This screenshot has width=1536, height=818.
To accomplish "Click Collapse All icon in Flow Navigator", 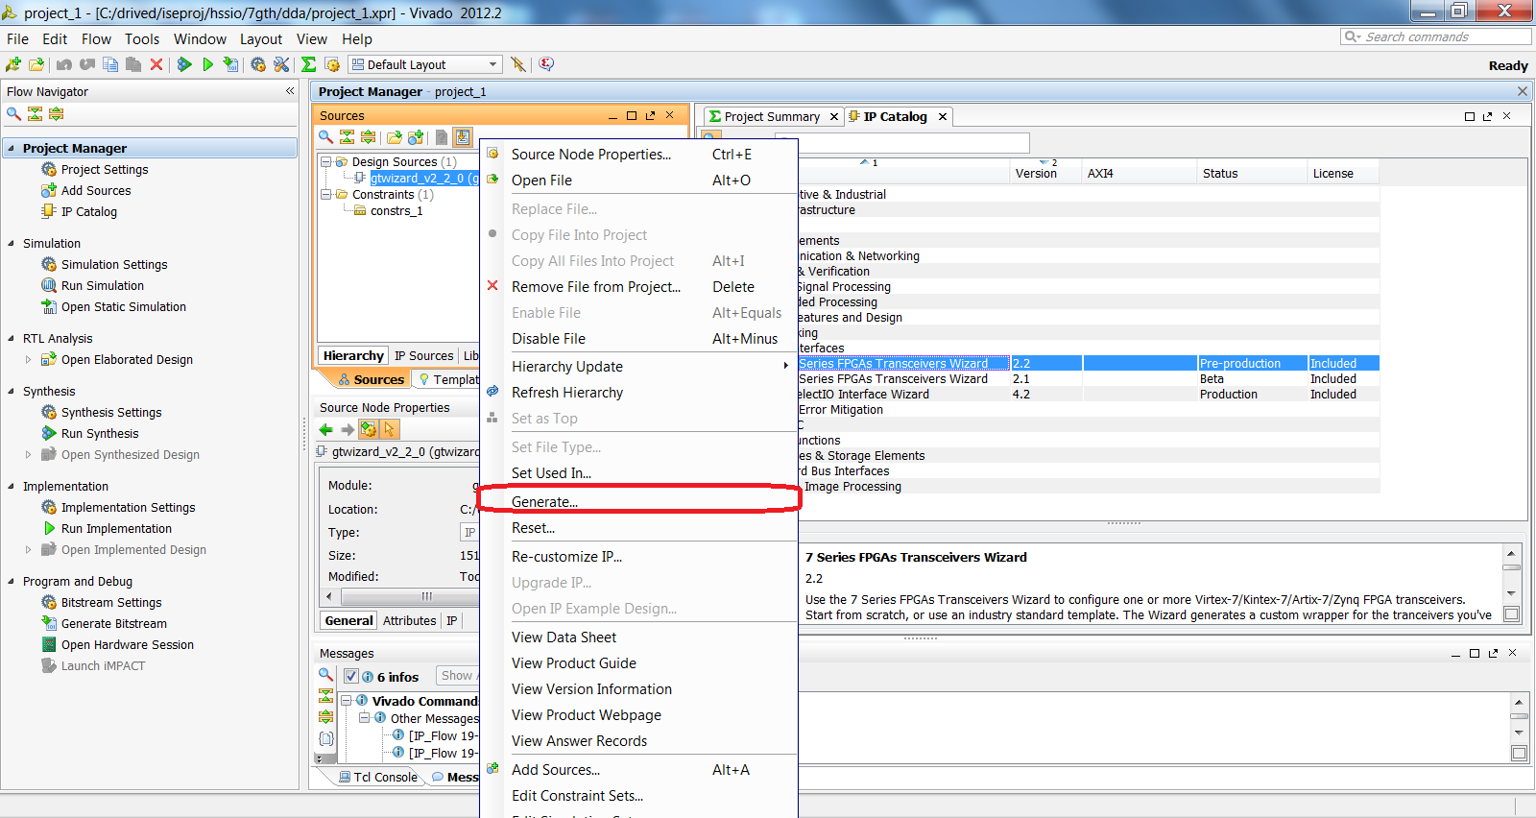I will pos(35,113).
